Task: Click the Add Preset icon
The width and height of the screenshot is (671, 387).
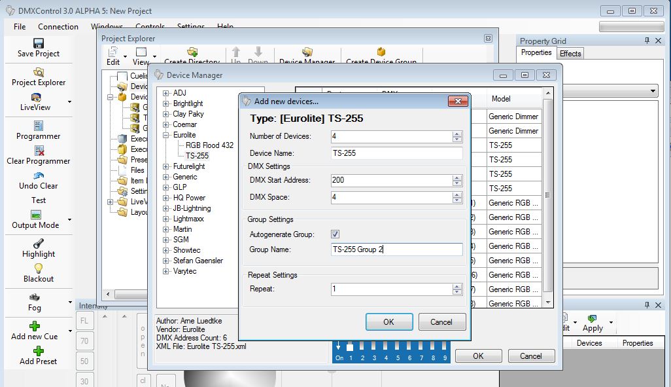Action: (38, 350)
